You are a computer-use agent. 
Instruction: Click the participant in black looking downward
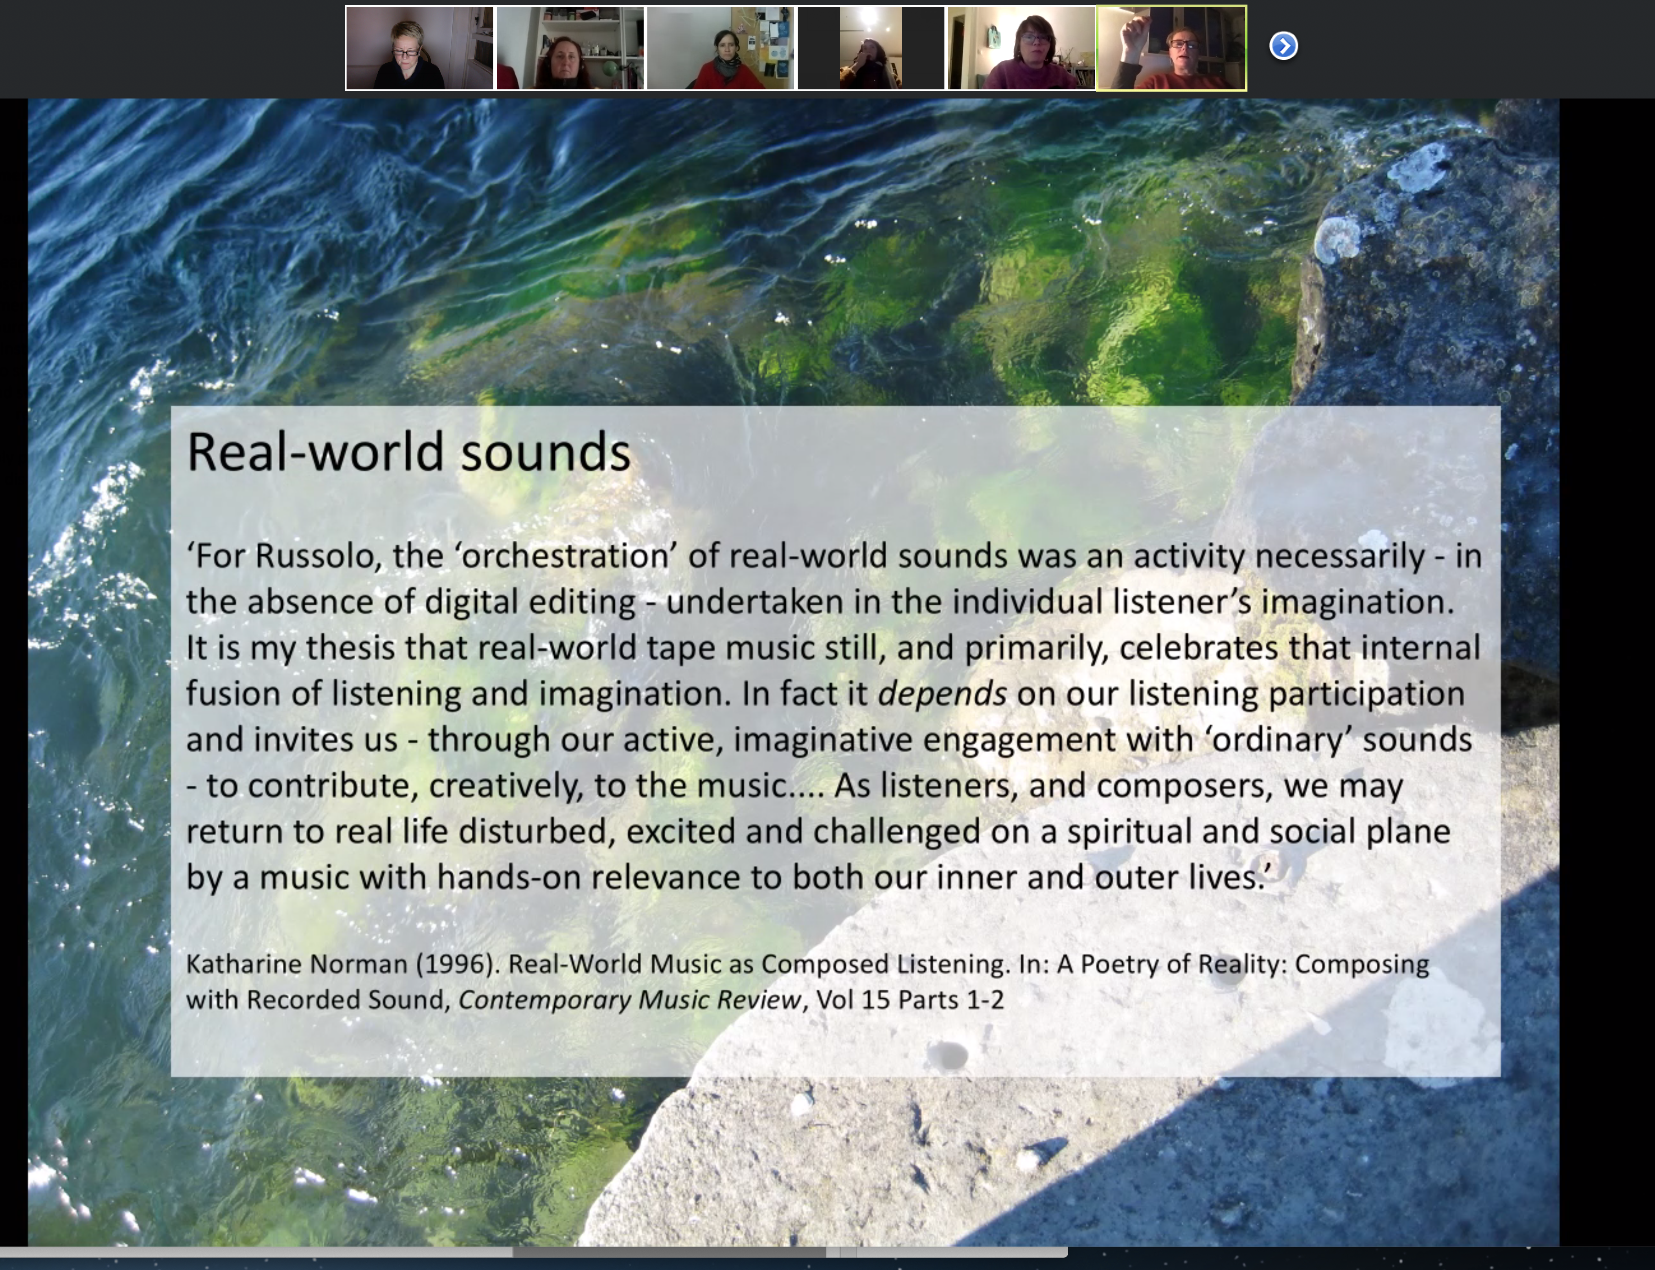coord(419,48)
